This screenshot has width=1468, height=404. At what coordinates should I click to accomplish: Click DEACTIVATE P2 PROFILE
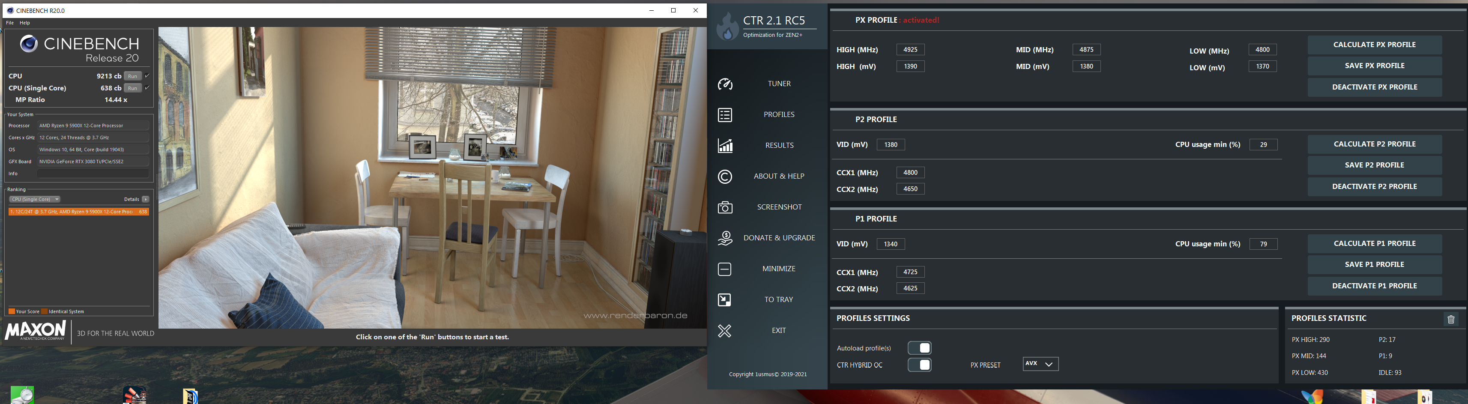[1375, 186]
